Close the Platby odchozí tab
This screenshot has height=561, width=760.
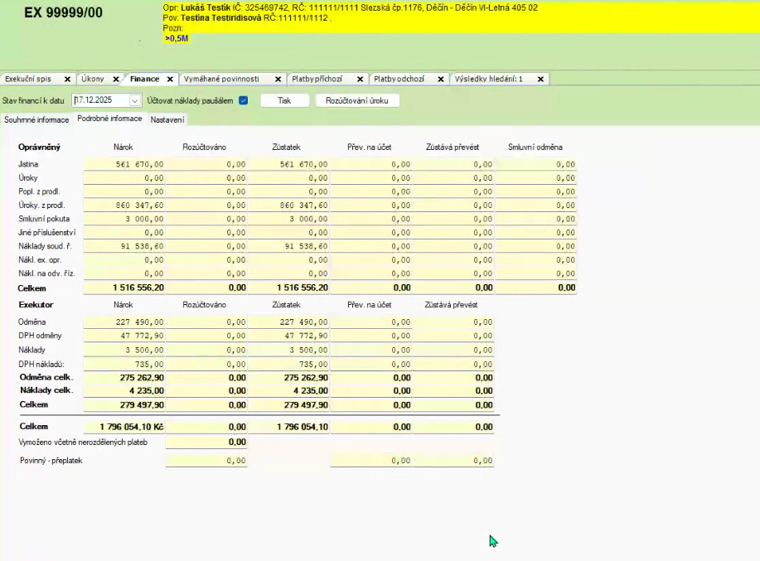pos(442,79)
